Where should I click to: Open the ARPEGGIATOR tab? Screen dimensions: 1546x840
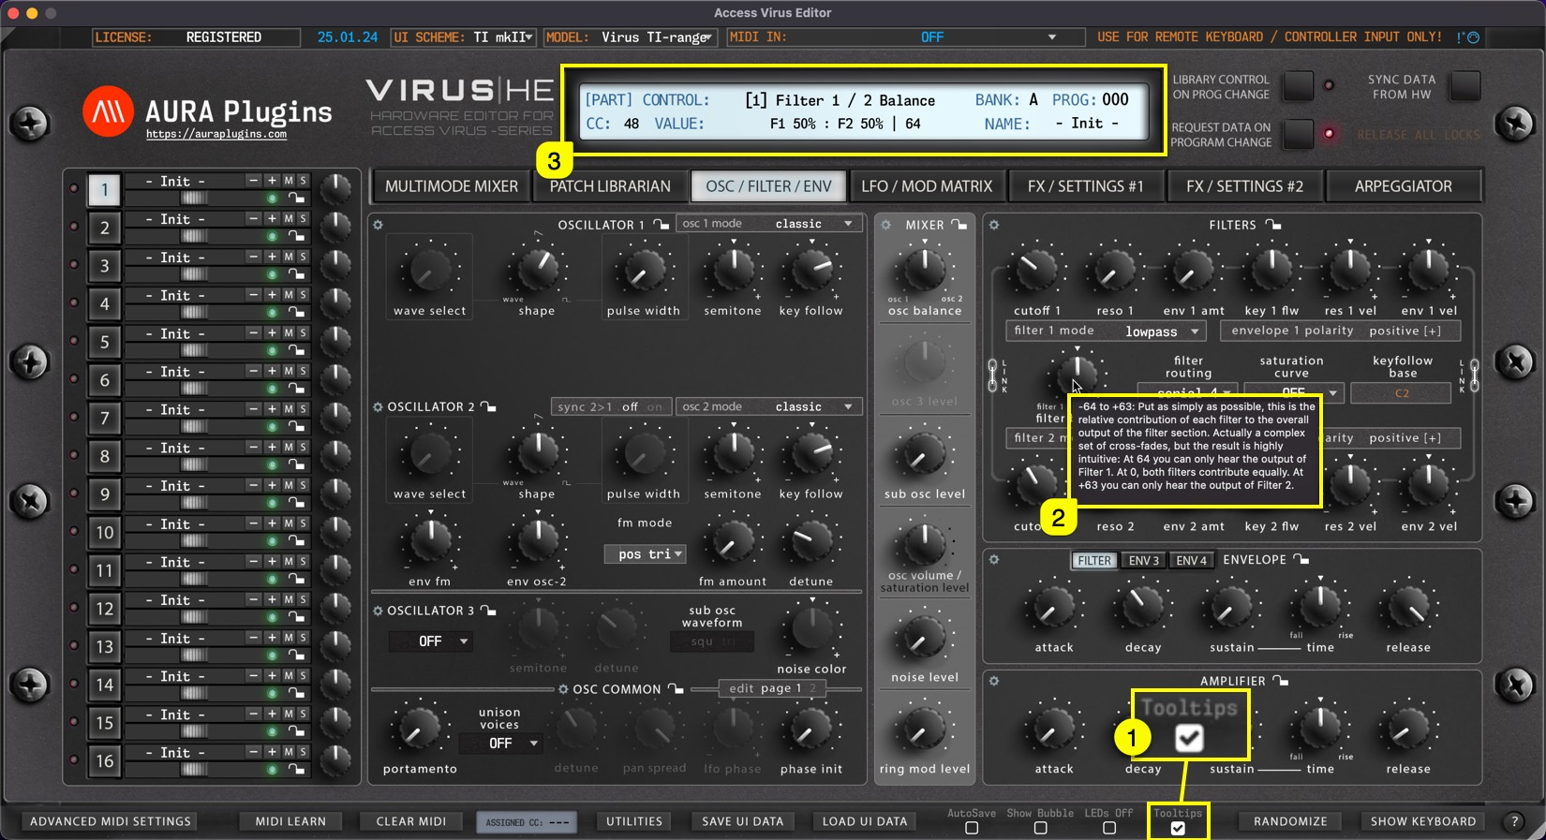(1403, 186)
